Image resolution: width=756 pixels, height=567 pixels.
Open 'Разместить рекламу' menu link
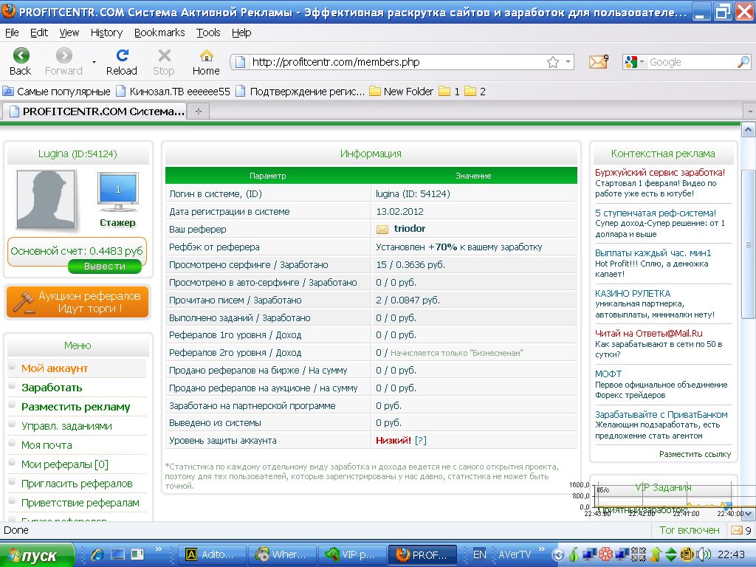(x=76, y=407)
